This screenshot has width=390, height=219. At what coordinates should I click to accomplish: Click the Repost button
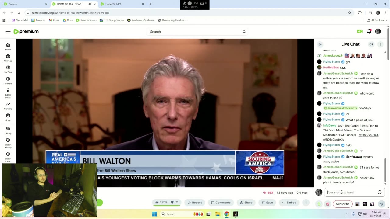click(x=194, y=203)
